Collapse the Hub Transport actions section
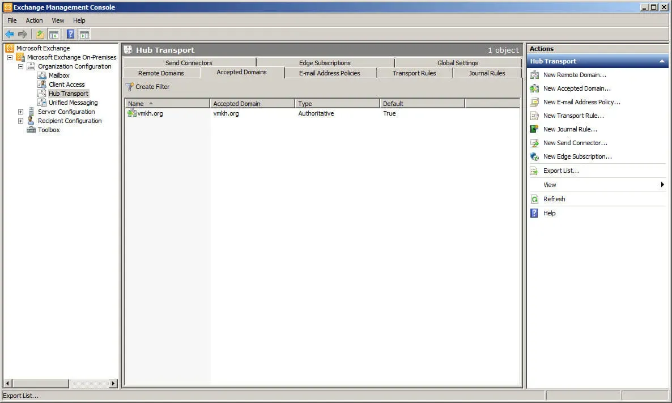Screen dimensions: 672x403 tap(662, 61)
